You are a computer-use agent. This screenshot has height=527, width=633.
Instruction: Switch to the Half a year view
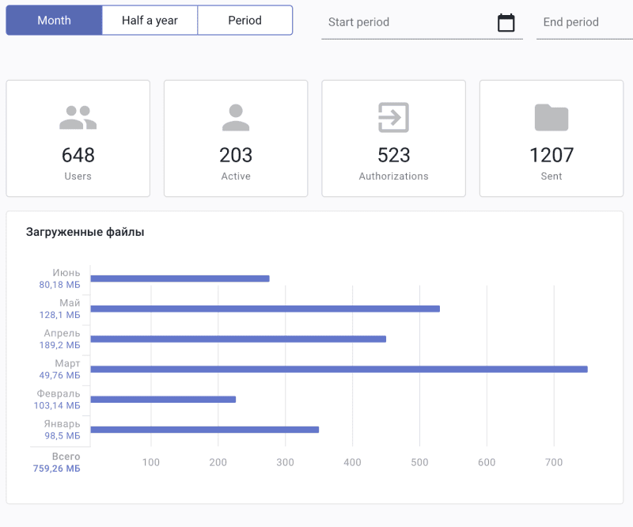(150, 21)
